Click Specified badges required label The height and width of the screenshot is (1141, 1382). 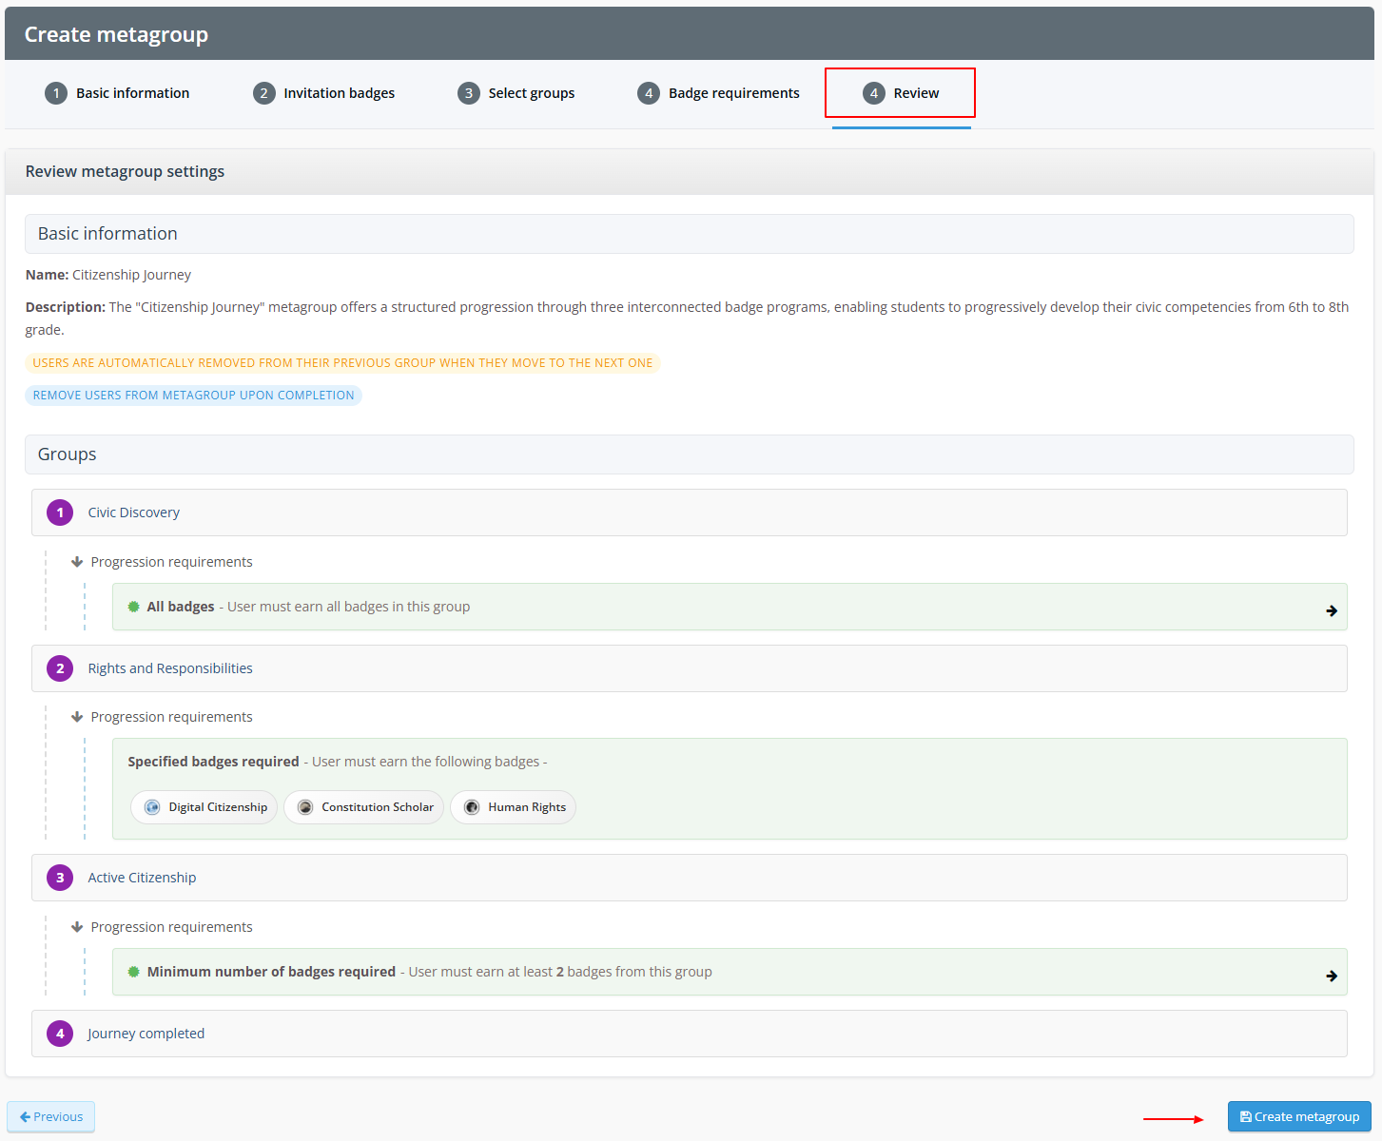click(213, 762)
